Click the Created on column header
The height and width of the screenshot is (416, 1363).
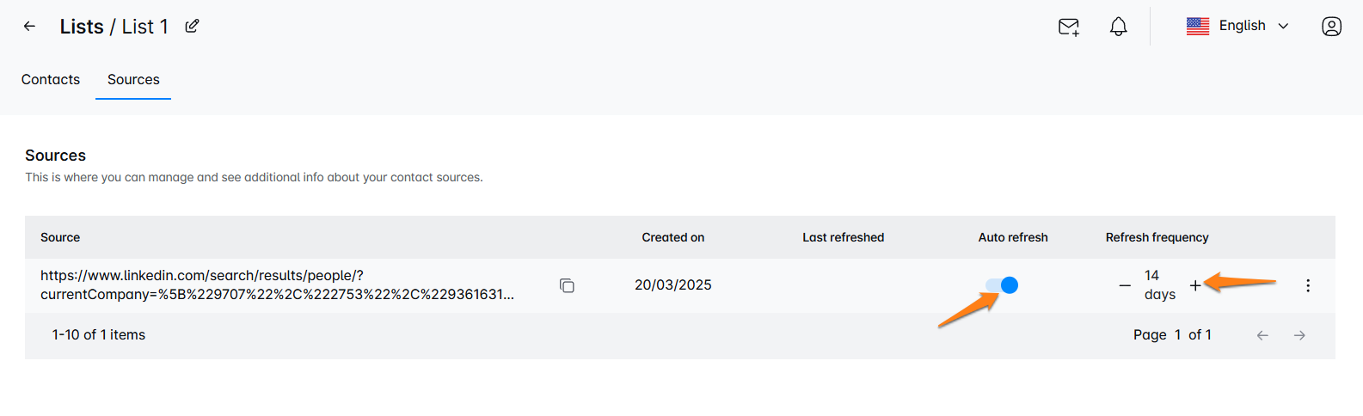[672, 237]
